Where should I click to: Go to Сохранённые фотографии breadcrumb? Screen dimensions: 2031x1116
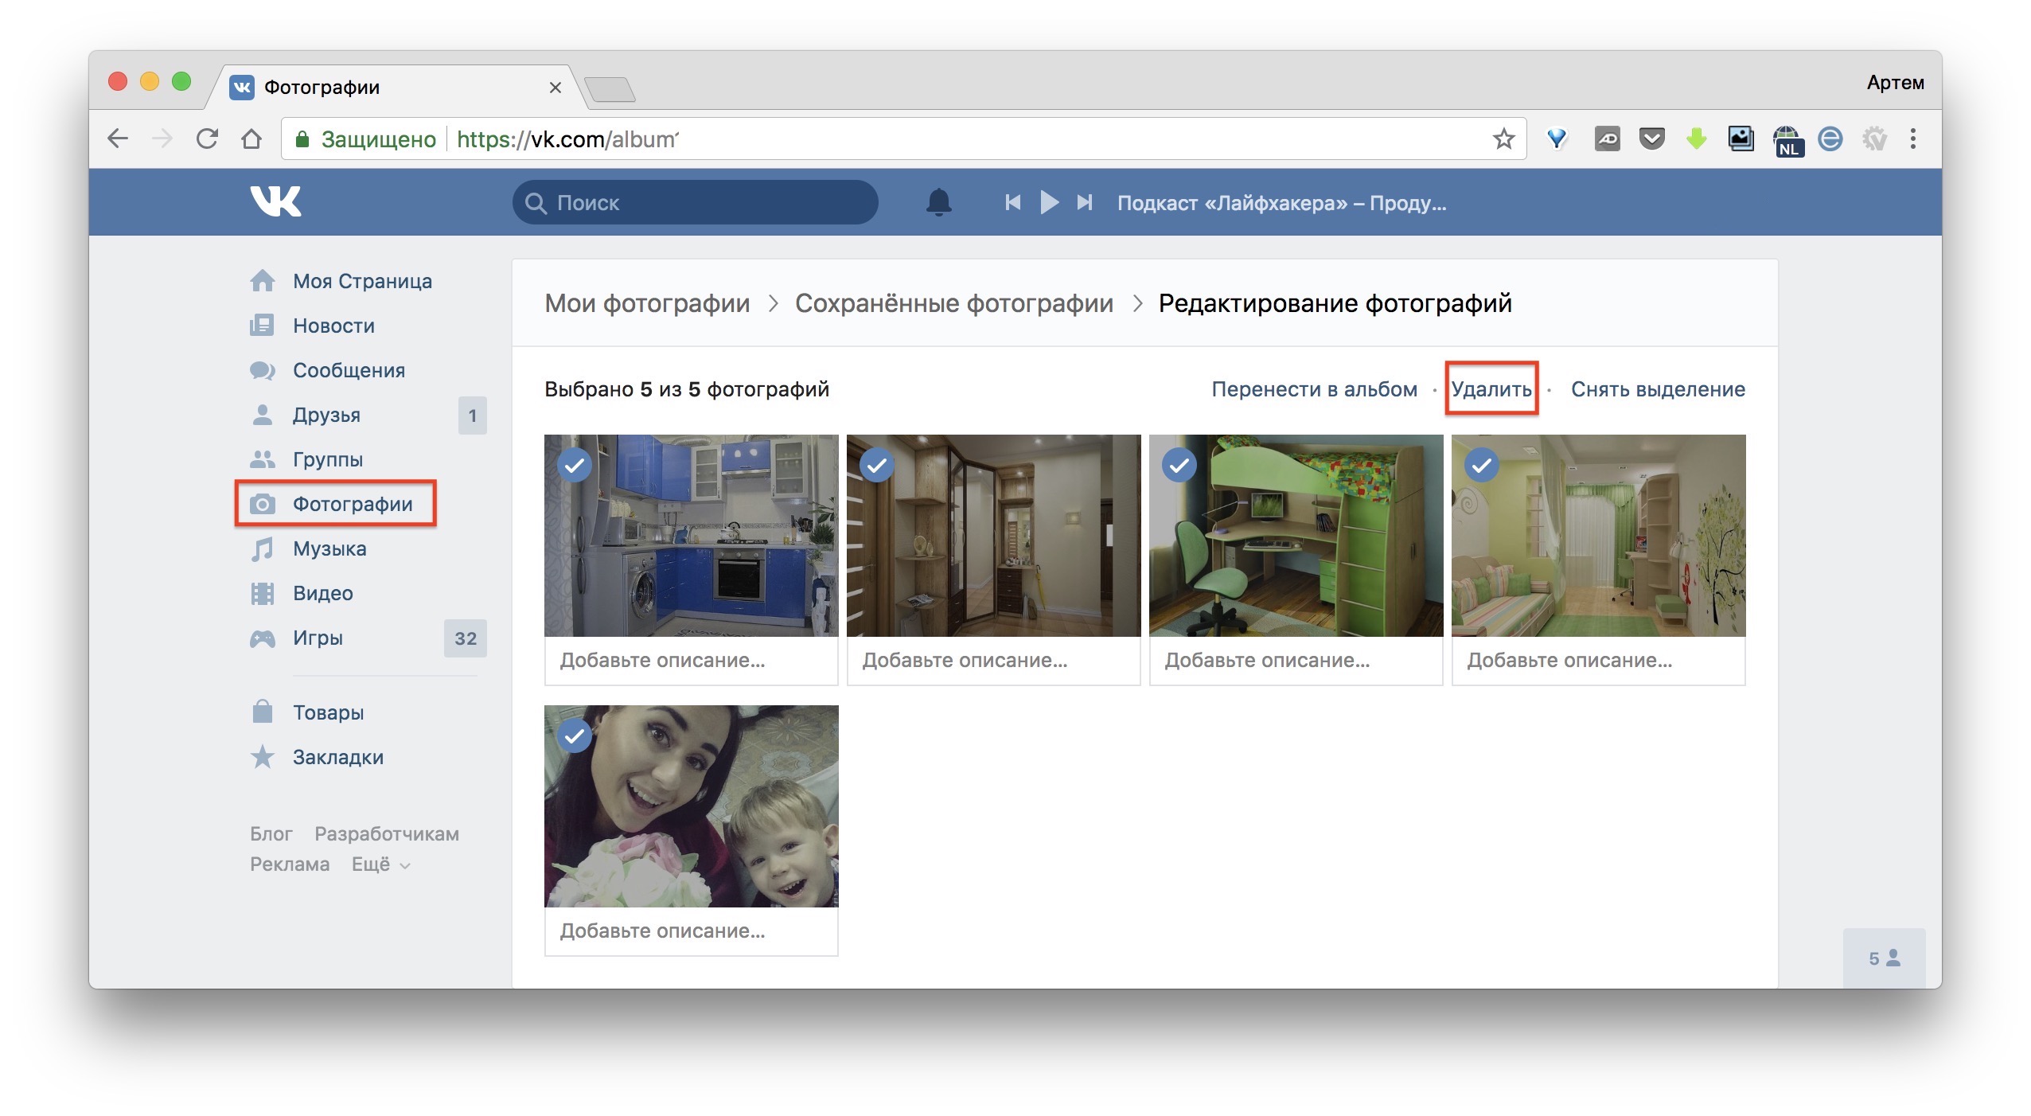click(x=953, y=303)
